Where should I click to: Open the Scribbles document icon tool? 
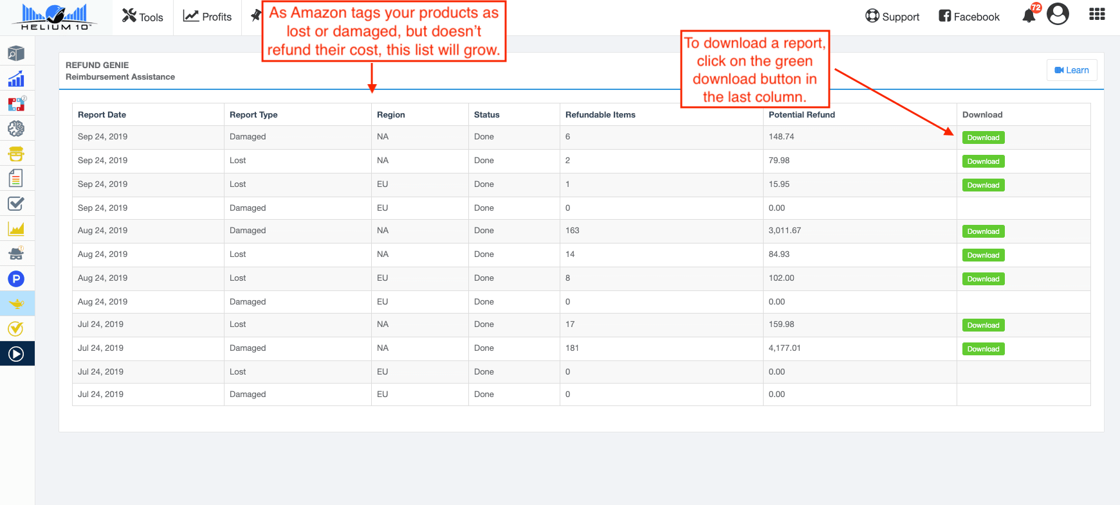pyautogui.click(x=16, y=179)
